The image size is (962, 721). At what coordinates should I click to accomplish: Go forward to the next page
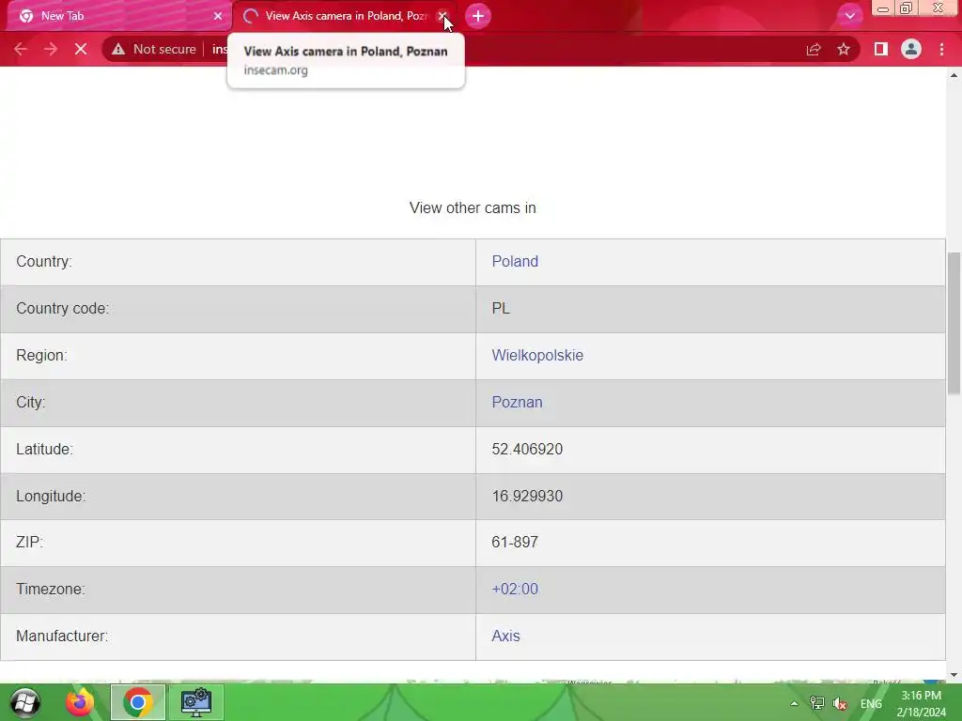pyautogui.click(x=51, y=49)
